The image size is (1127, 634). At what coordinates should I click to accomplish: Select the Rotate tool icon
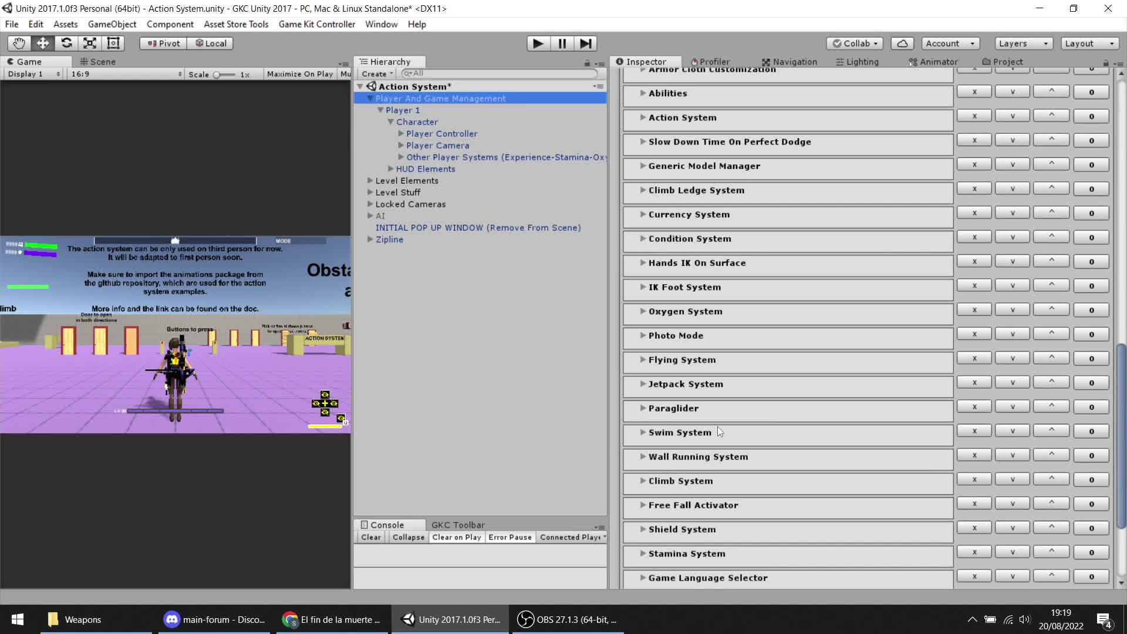[x=66, y=43]
